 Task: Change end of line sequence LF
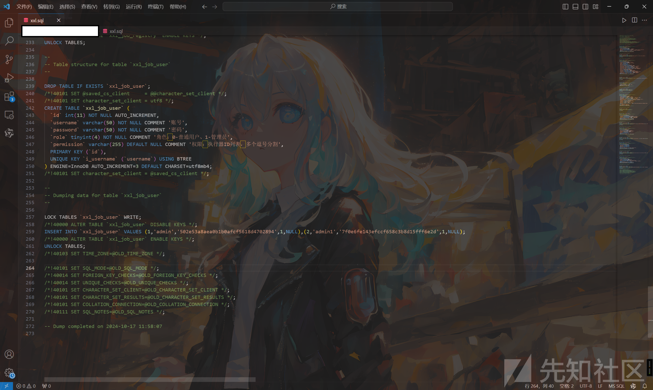(600, 386)
